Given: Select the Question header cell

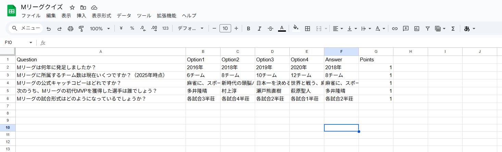Looking at the screenshot, I should 101,59.
